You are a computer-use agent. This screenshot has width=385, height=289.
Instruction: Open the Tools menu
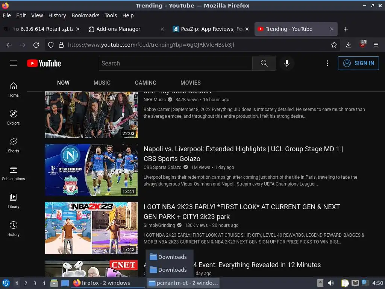coord(111,15)
